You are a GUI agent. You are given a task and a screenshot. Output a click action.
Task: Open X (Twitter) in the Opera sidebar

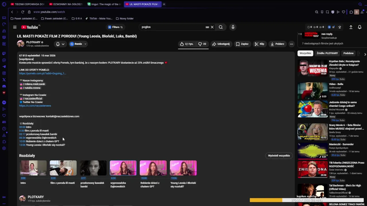click(4, 80)
